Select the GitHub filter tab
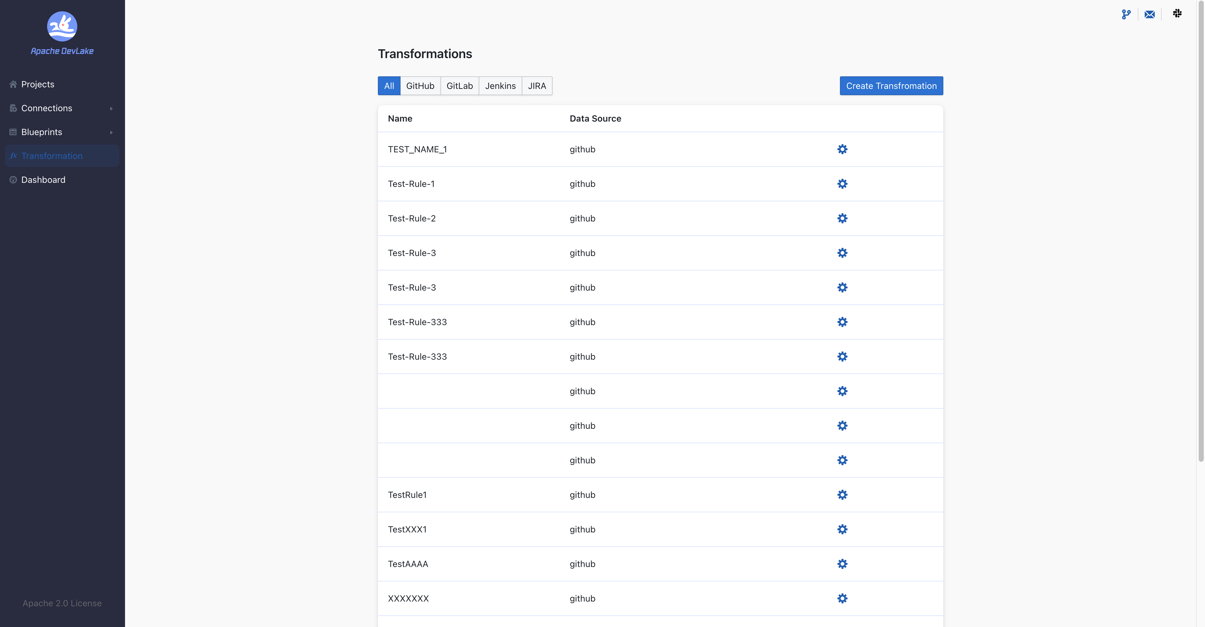 pos(420,86)
